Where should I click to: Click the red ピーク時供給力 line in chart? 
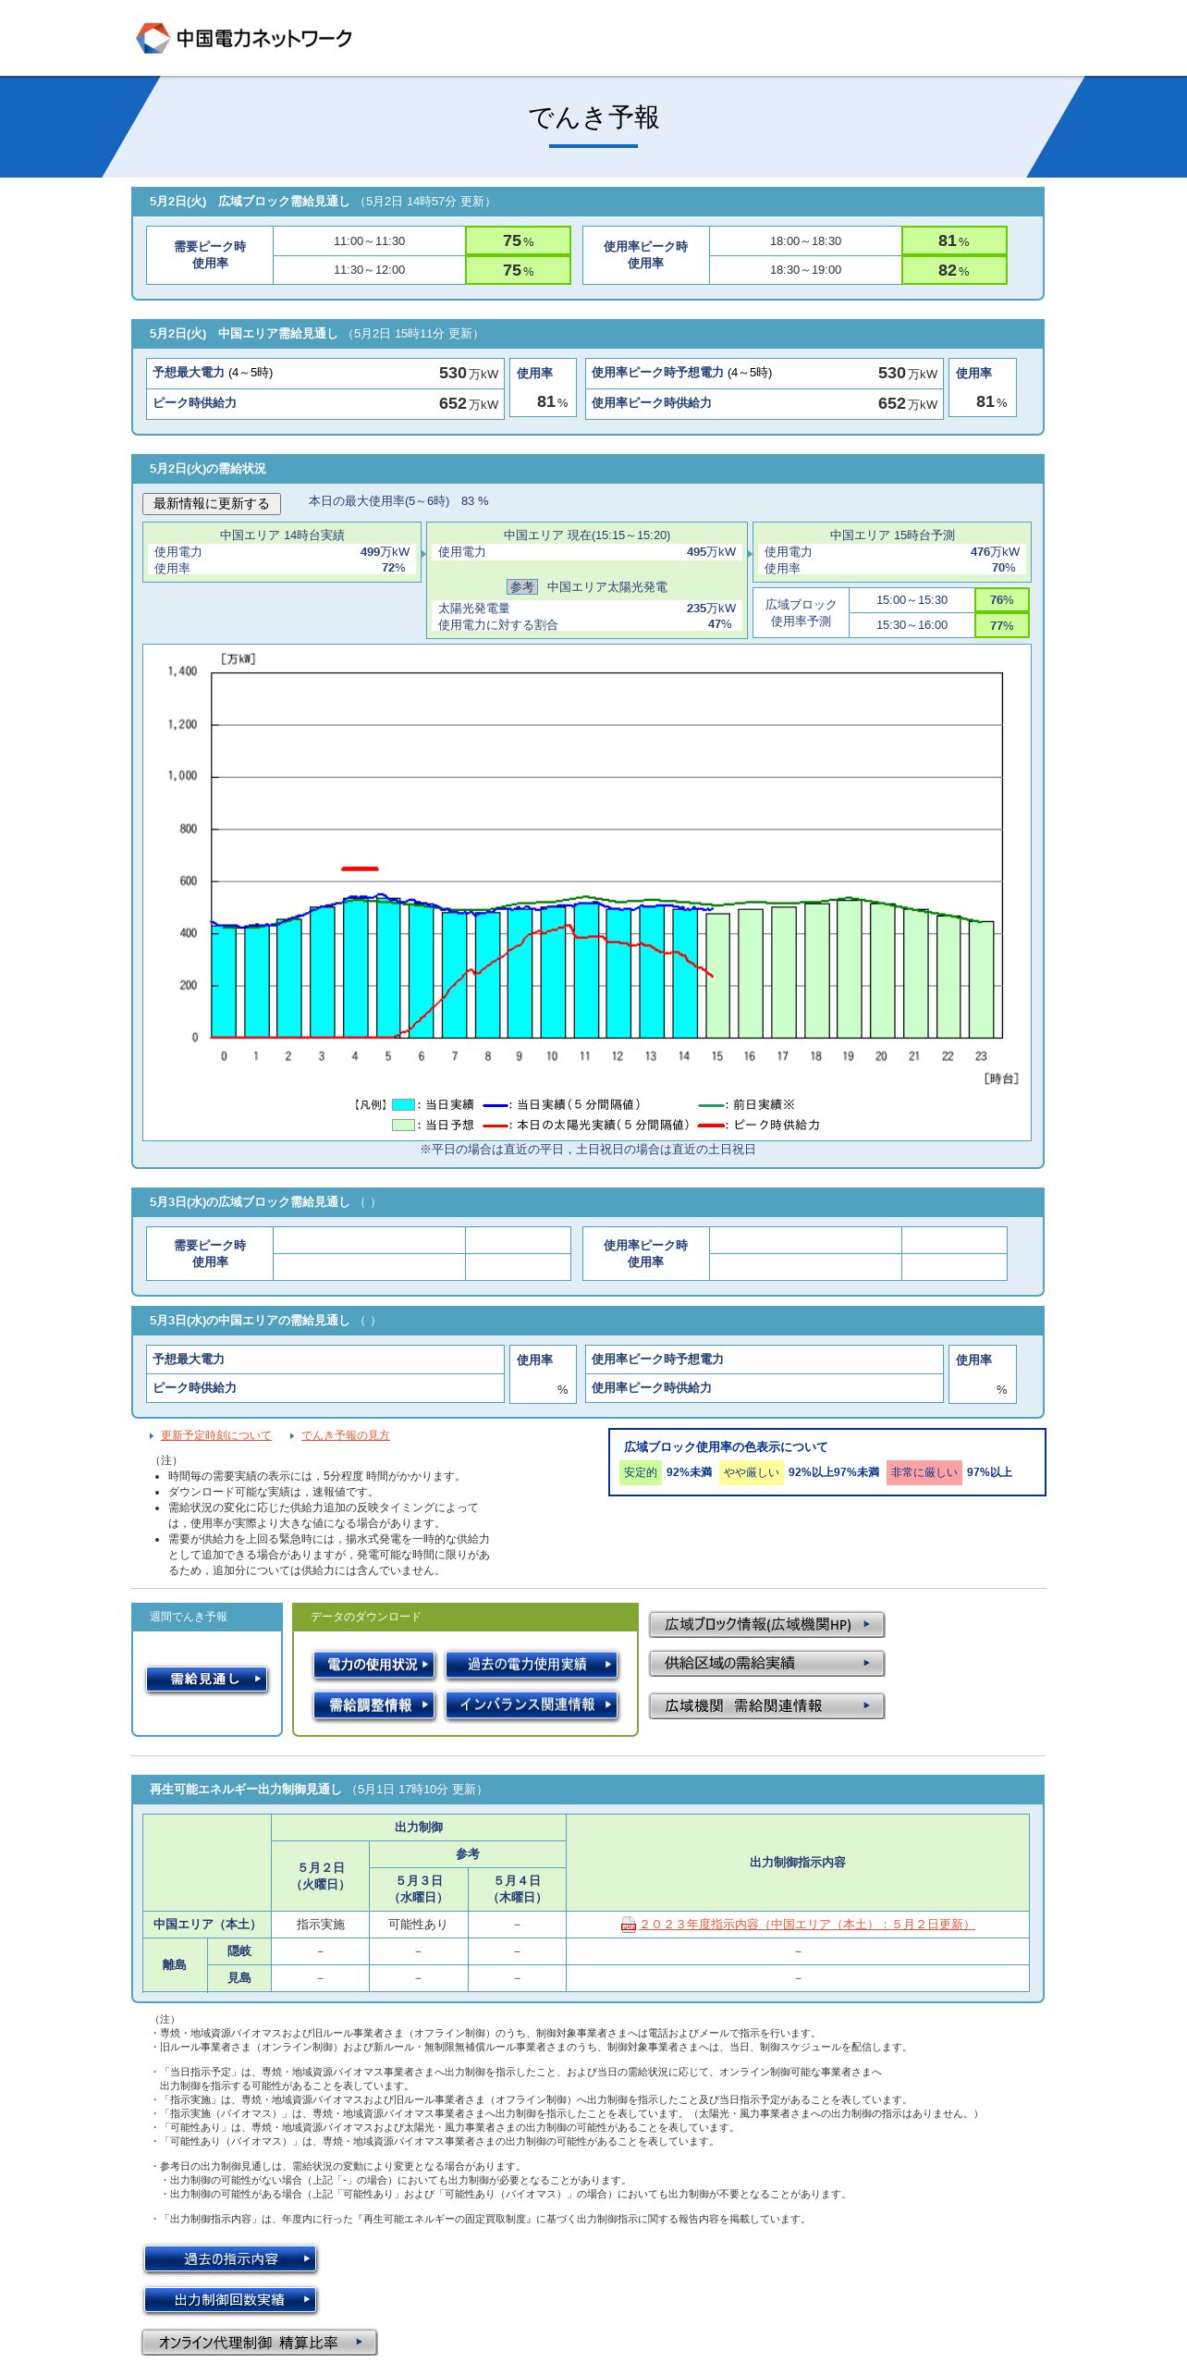[x=360, y=868]
